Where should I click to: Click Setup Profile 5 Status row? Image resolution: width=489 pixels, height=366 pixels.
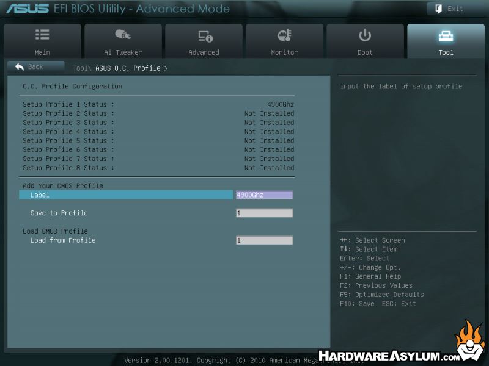(x=158, y=140)
